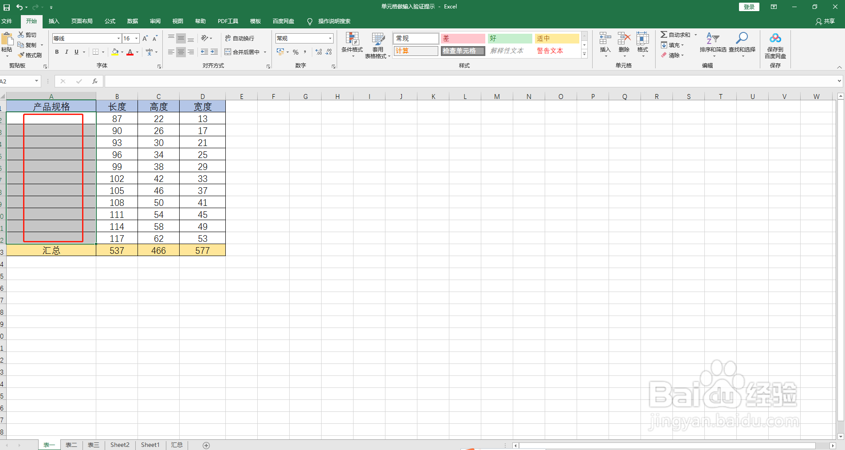Apply fill color with the paint bucket

(x=115, y=52)
